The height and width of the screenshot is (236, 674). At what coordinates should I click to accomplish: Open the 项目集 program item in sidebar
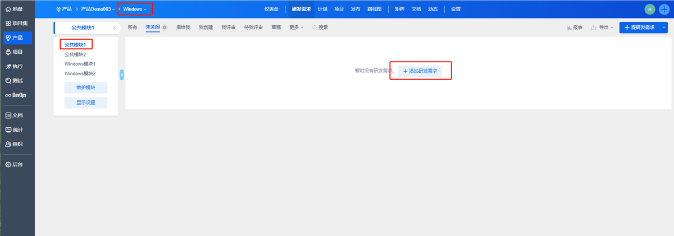pyautogui.click(x=17, y=24)
